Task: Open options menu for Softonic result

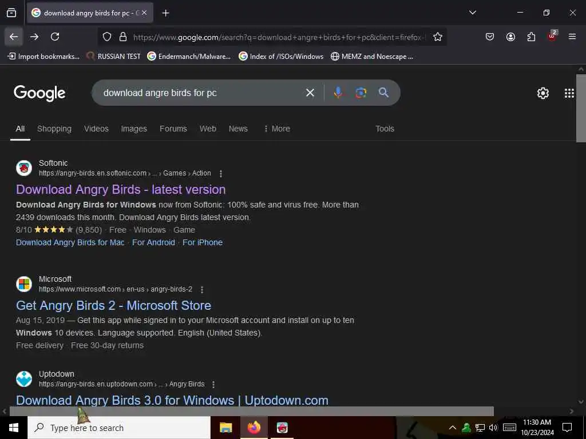Action: point(221,174)
